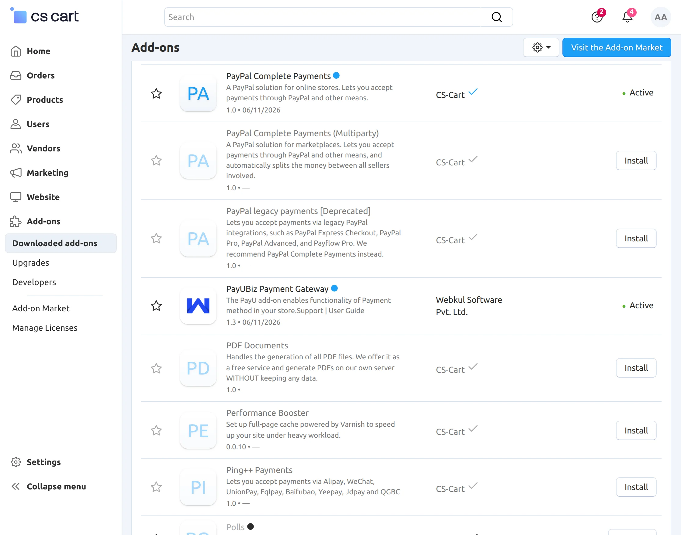Open Active status menu for PayUBiz Payment Gateway
Image resolution: width=681 pixels, height=535 pixels.
pos(638,305)
